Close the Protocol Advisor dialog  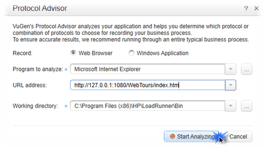[256, 8]
